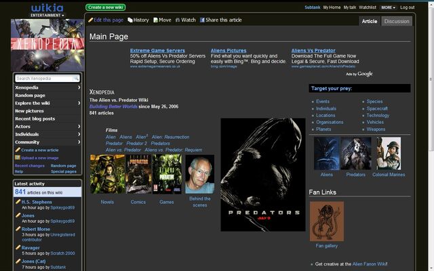Open the Planets category link
434x271 pixels.
click(323, 129)
